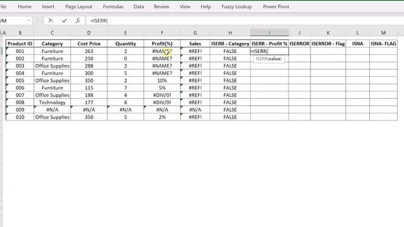Click the ISNA header cell
404x227 pixels.
point(357,44)
